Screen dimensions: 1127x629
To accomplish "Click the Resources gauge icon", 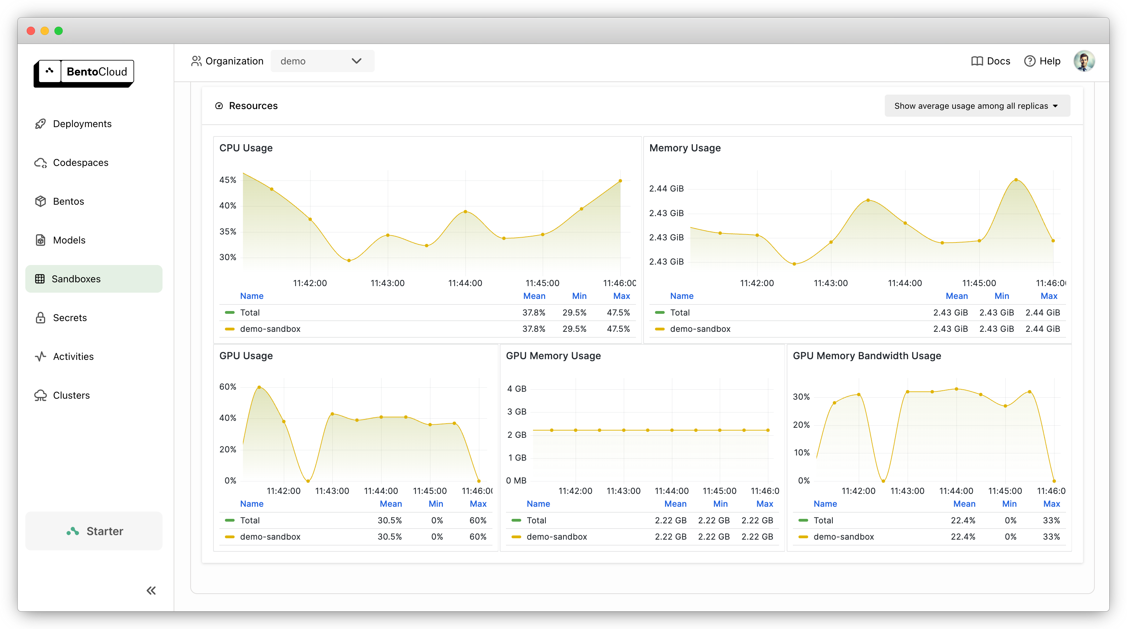I will coord(219,106).
